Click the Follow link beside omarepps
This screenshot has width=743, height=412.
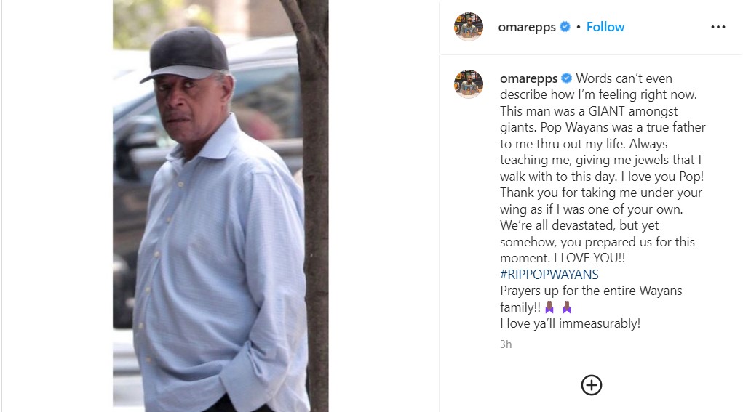click(605, 27)
